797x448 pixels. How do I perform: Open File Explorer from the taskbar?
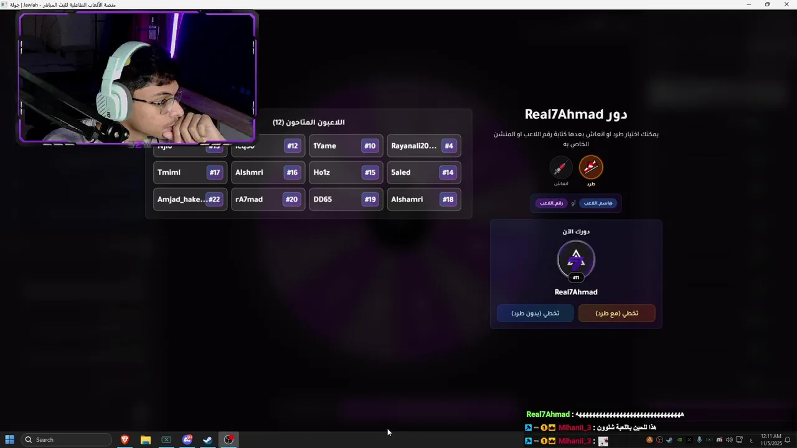pyautogui.click(x=146, y=440)
